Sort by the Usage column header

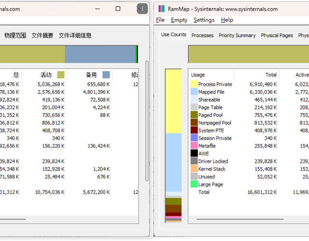(211, 75)
